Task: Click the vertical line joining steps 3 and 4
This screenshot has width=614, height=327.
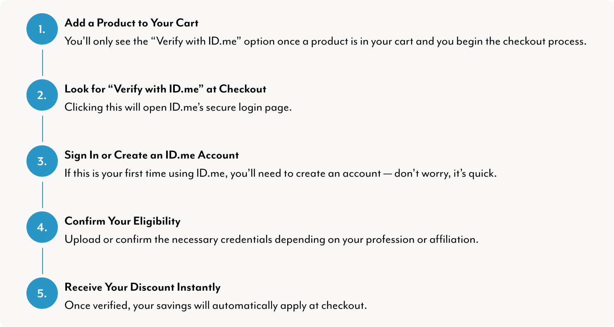Action: click(x=42, y=194)
